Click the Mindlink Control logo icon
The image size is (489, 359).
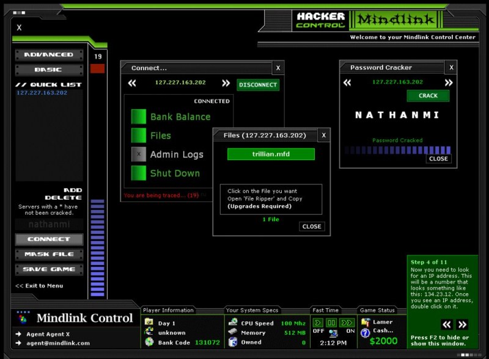pyautogui.click(x=23, y=318)
